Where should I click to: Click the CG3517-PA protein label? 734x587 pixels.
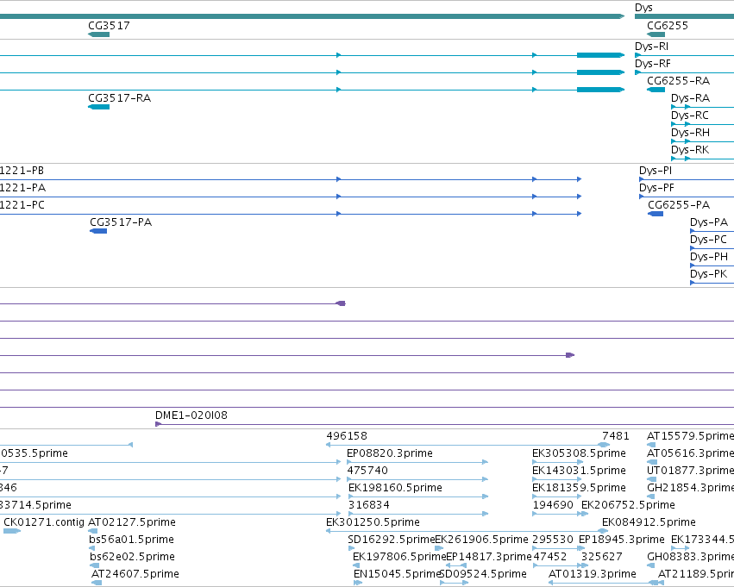pyautogui.click(x=121, y=222)
